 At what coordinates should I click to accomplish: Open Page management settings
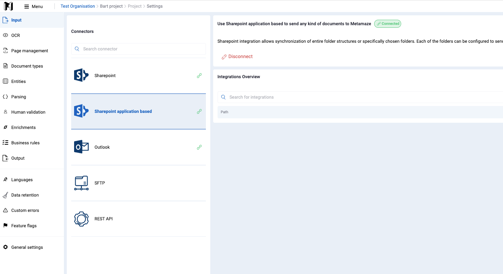[32, 51]
